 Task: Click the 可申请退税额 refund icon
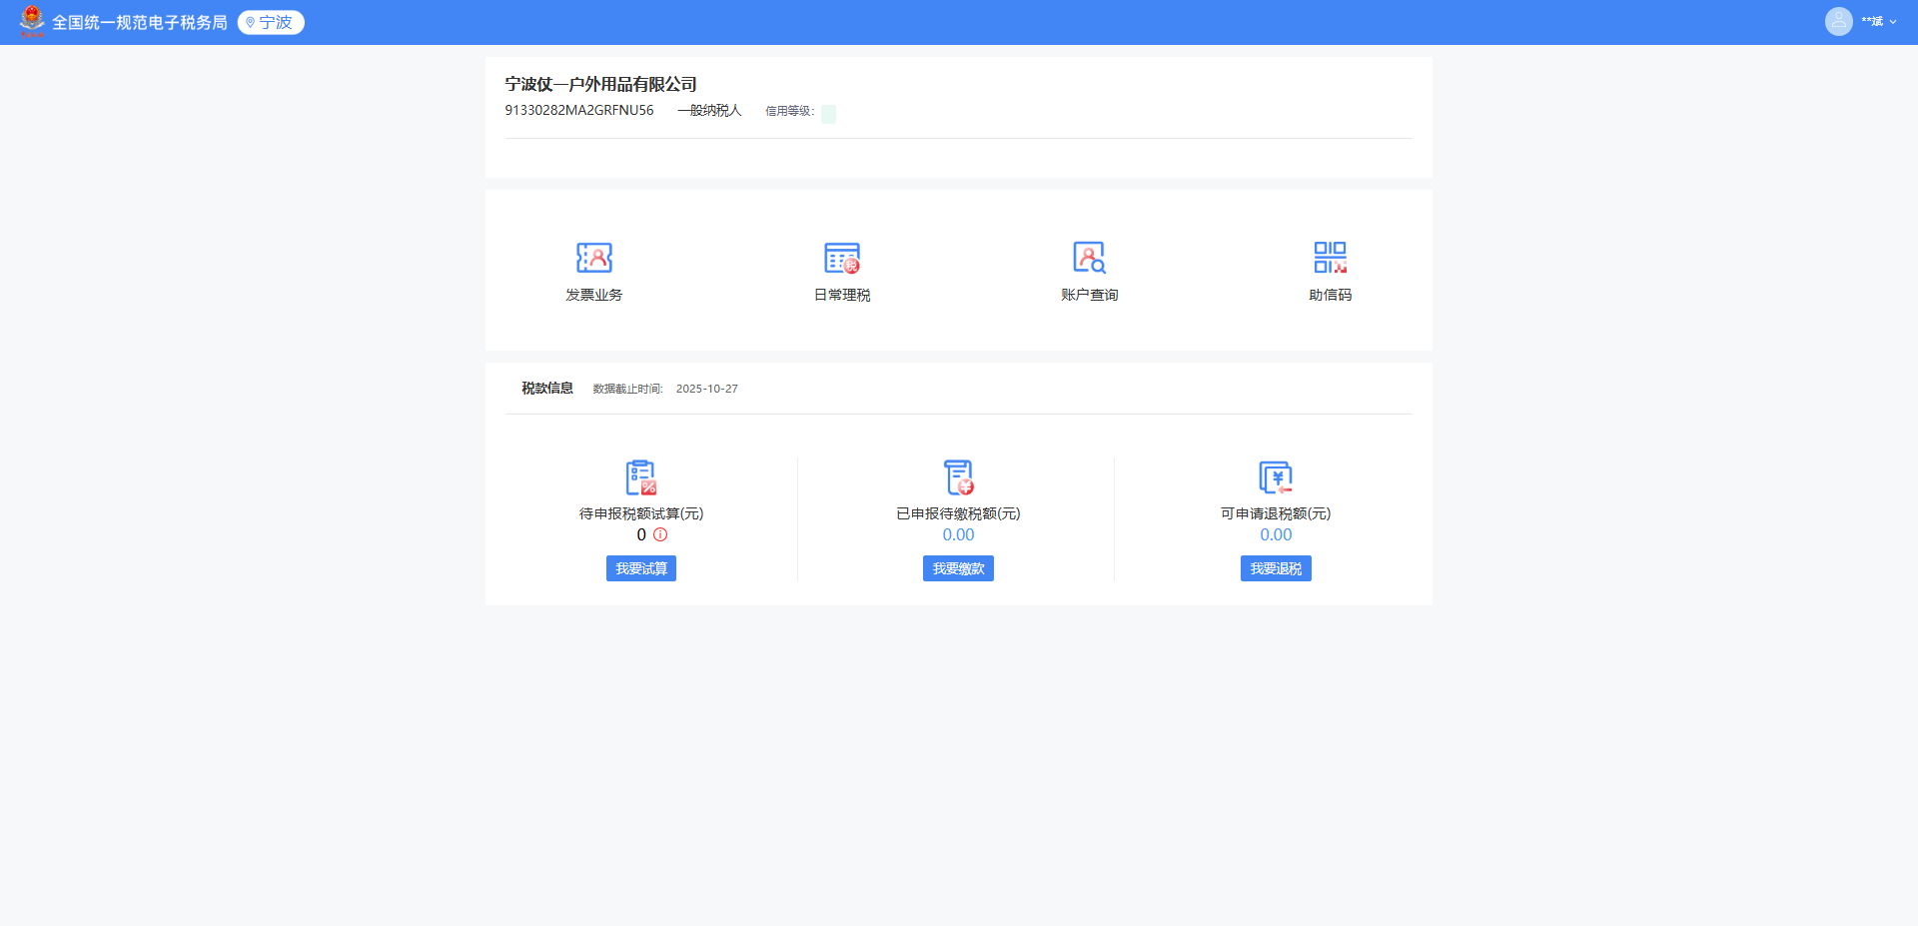tap(1276, 477)
